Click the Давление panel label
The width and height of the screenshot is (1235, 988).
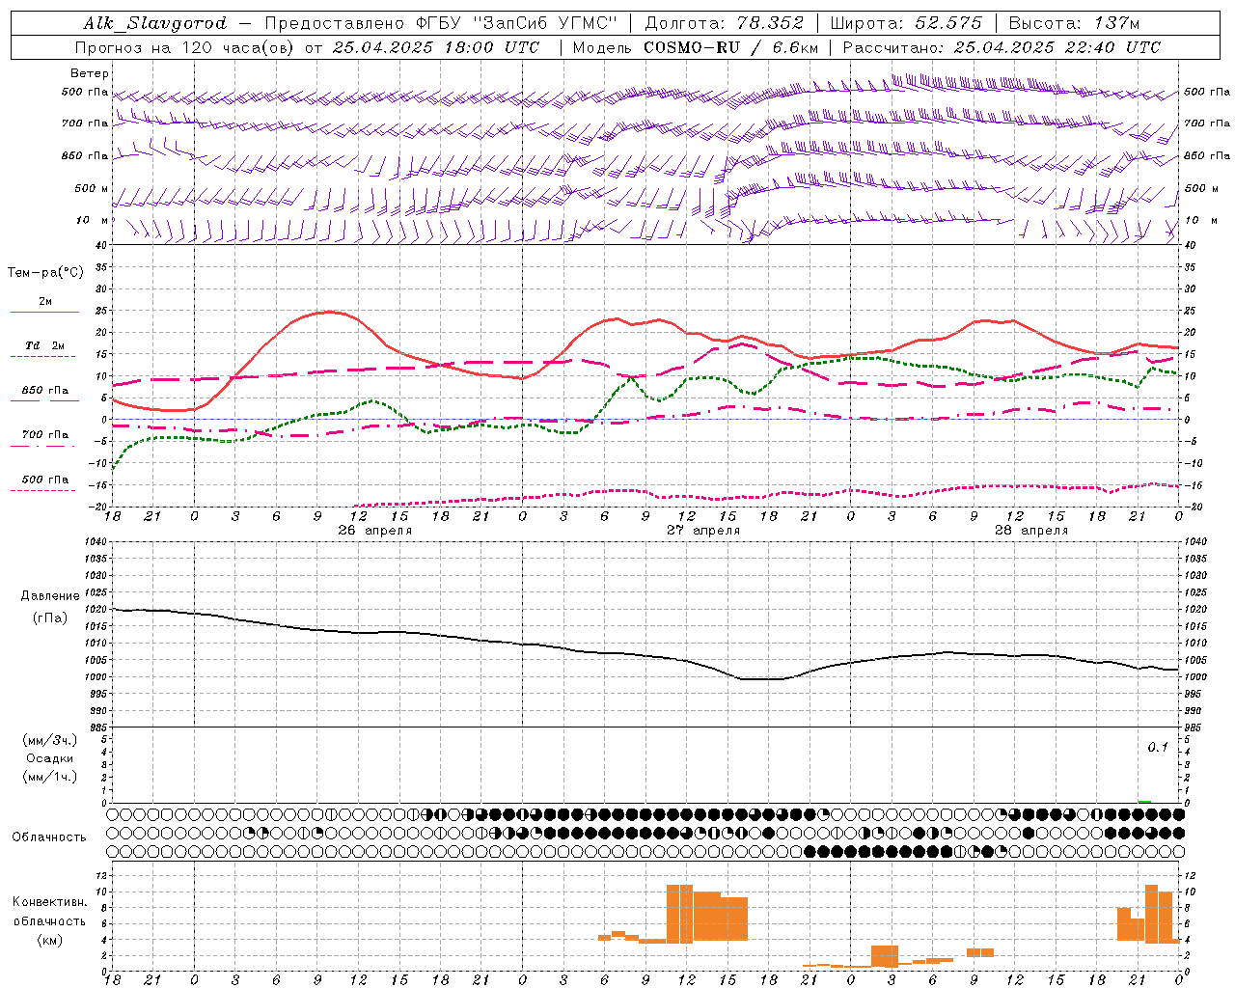tap(50, 596)
